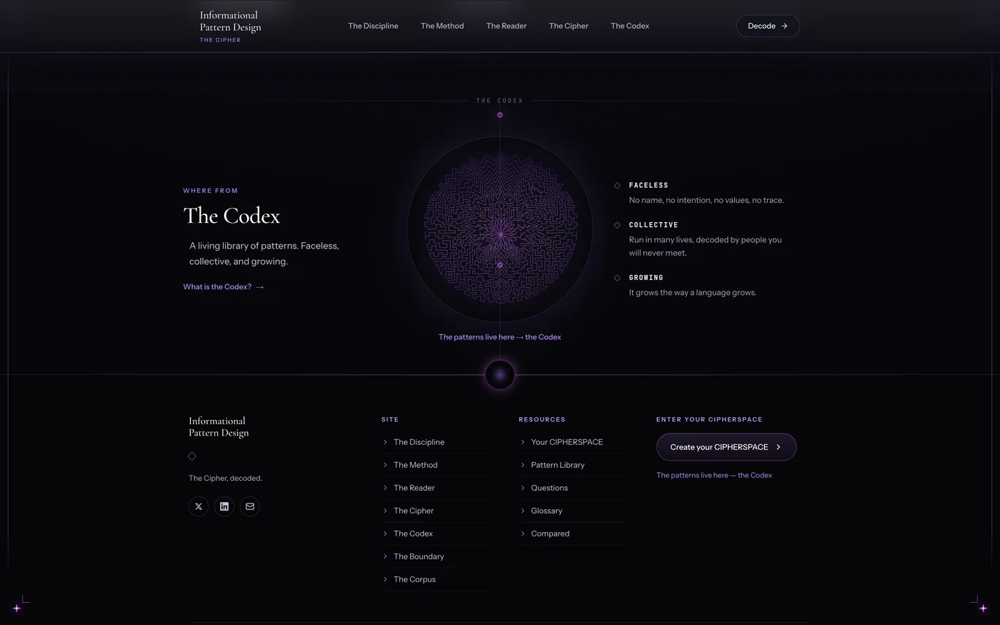Open The Codex footer link
Screen dimensions: 1000x625
[x=413, y=534]
